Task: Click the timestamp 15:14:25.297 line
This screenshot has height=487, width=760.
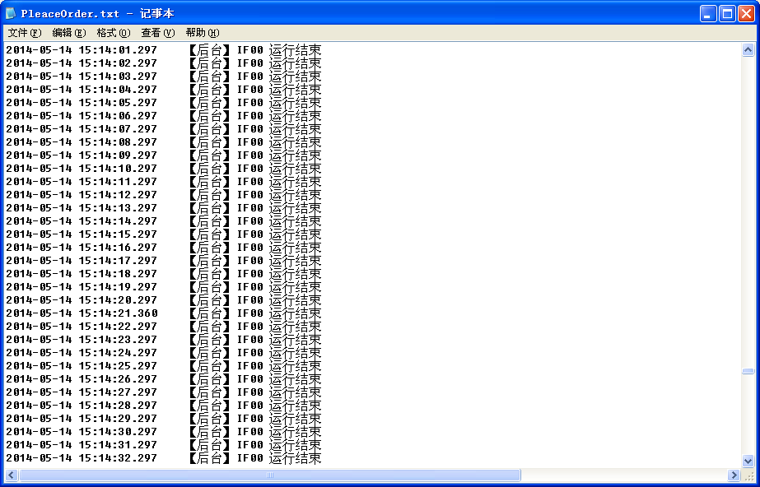Action: pos(163,365)
